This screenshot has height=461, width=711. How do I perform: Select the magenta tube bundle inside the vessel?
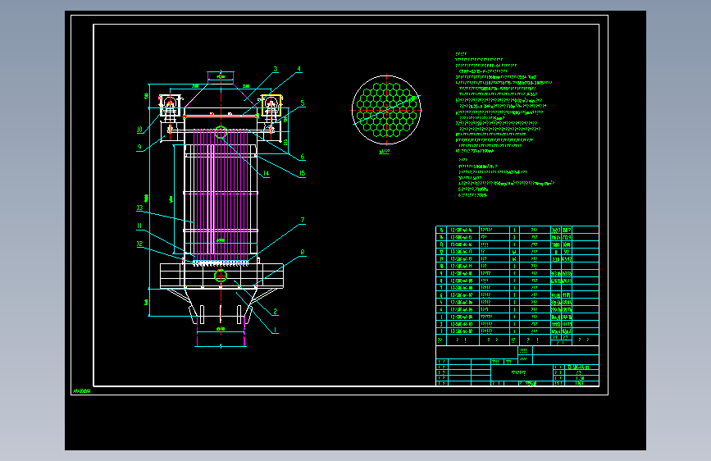coord(221,196)
